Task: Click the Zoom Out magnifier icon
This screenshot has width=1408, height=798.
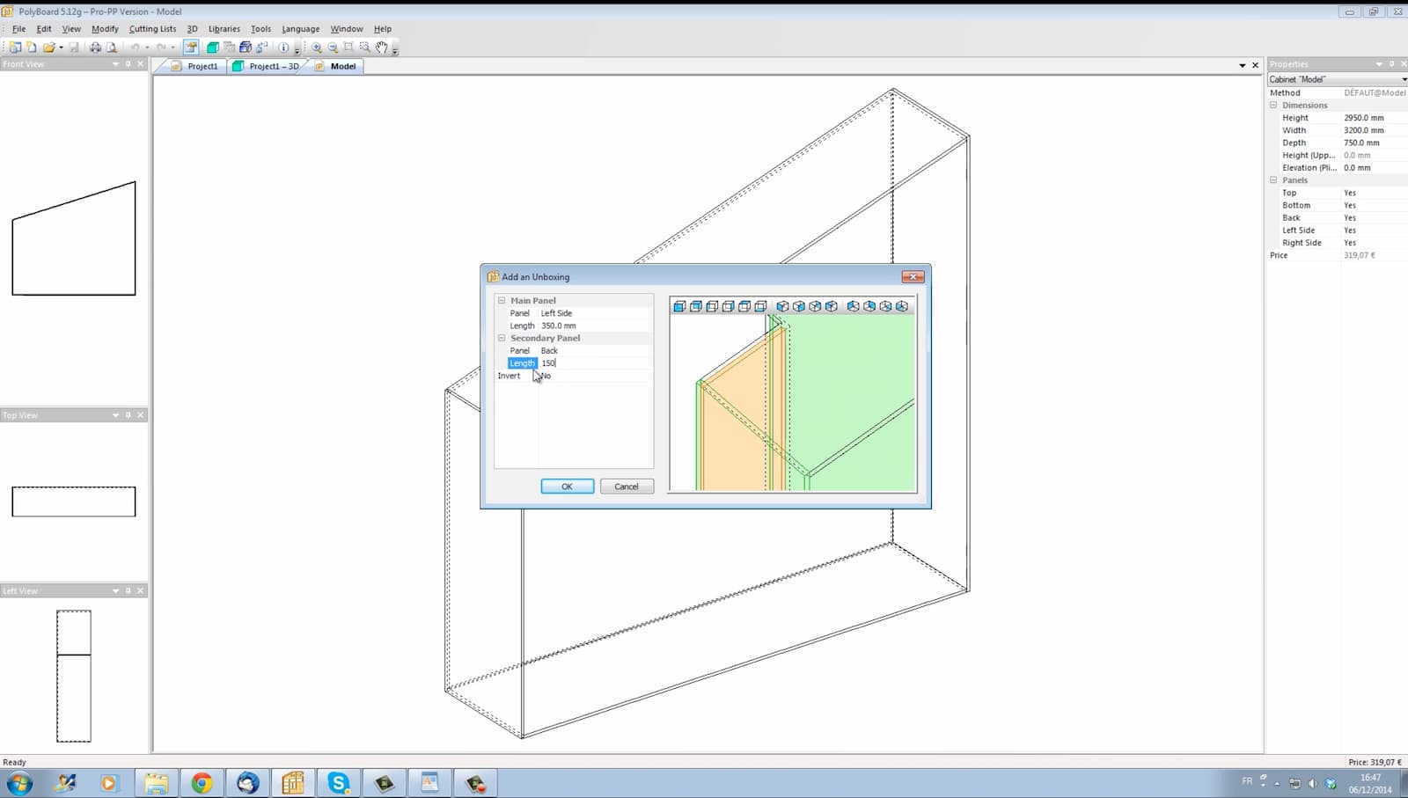Action: (333, 48)
